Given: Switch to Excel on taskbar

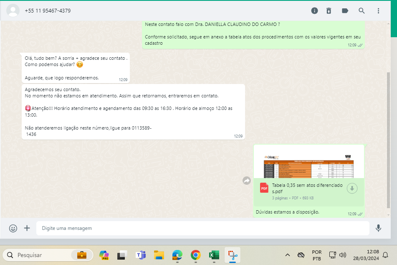Looking at the screenshot, I should coord(214,255).
